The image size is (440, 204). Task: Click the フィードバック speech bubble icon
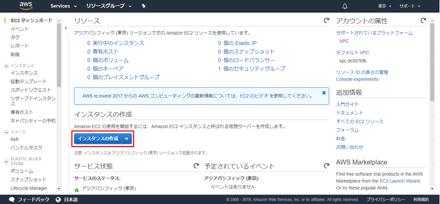click(x=12, y=200)
